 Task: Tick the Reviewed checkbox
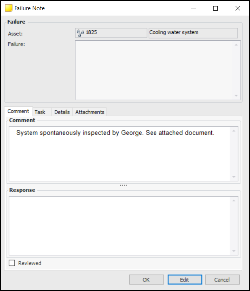point(12,263)
